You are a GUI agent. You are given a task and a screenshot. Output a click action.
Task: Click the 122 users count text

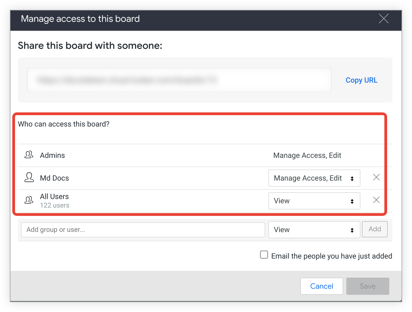[x=55, y=205]
